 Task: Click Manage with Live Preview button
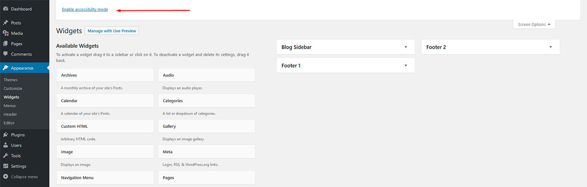pos(112,31)
